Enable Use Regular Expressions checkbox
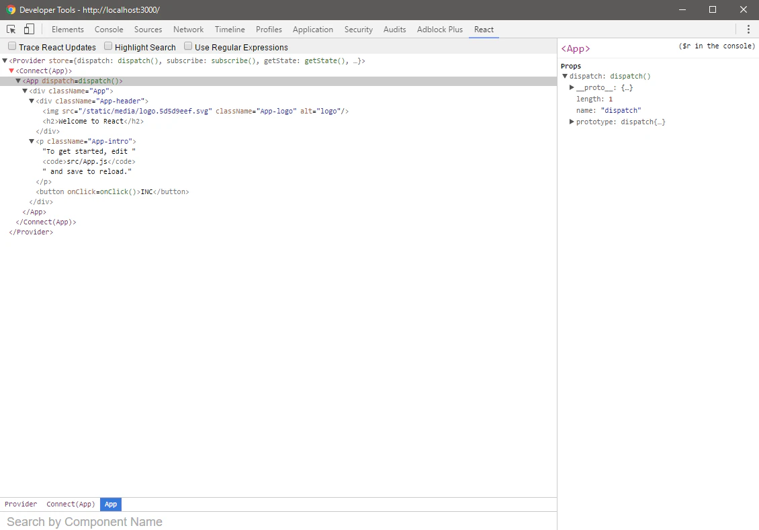The height and width of the screenshot is (530, 759). pyautogui.click(x=188, y=46)
